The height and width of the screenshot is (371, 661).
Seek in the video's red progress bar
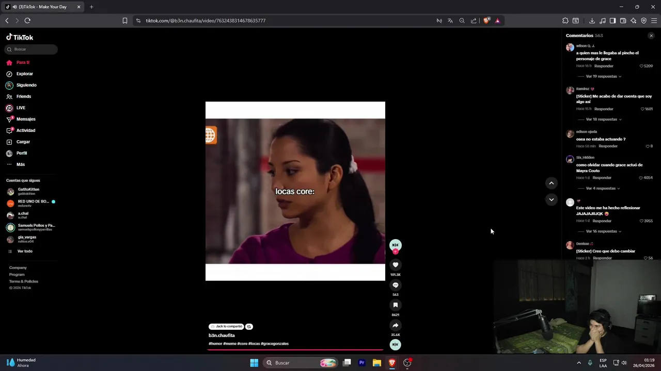(x=295, y=349)
